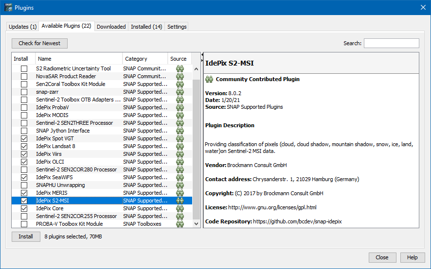Enable install for NovaSAR Product Reader
The image size is (431, 269).
pyautogui.click(x=24, y=76)
